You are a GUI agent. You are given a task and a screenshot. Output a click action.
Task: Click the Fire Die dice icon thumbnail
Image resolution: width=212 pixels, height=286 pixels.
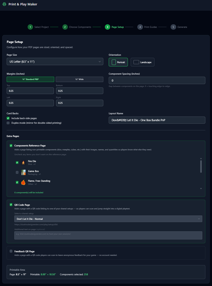click(x=23, y=163)
